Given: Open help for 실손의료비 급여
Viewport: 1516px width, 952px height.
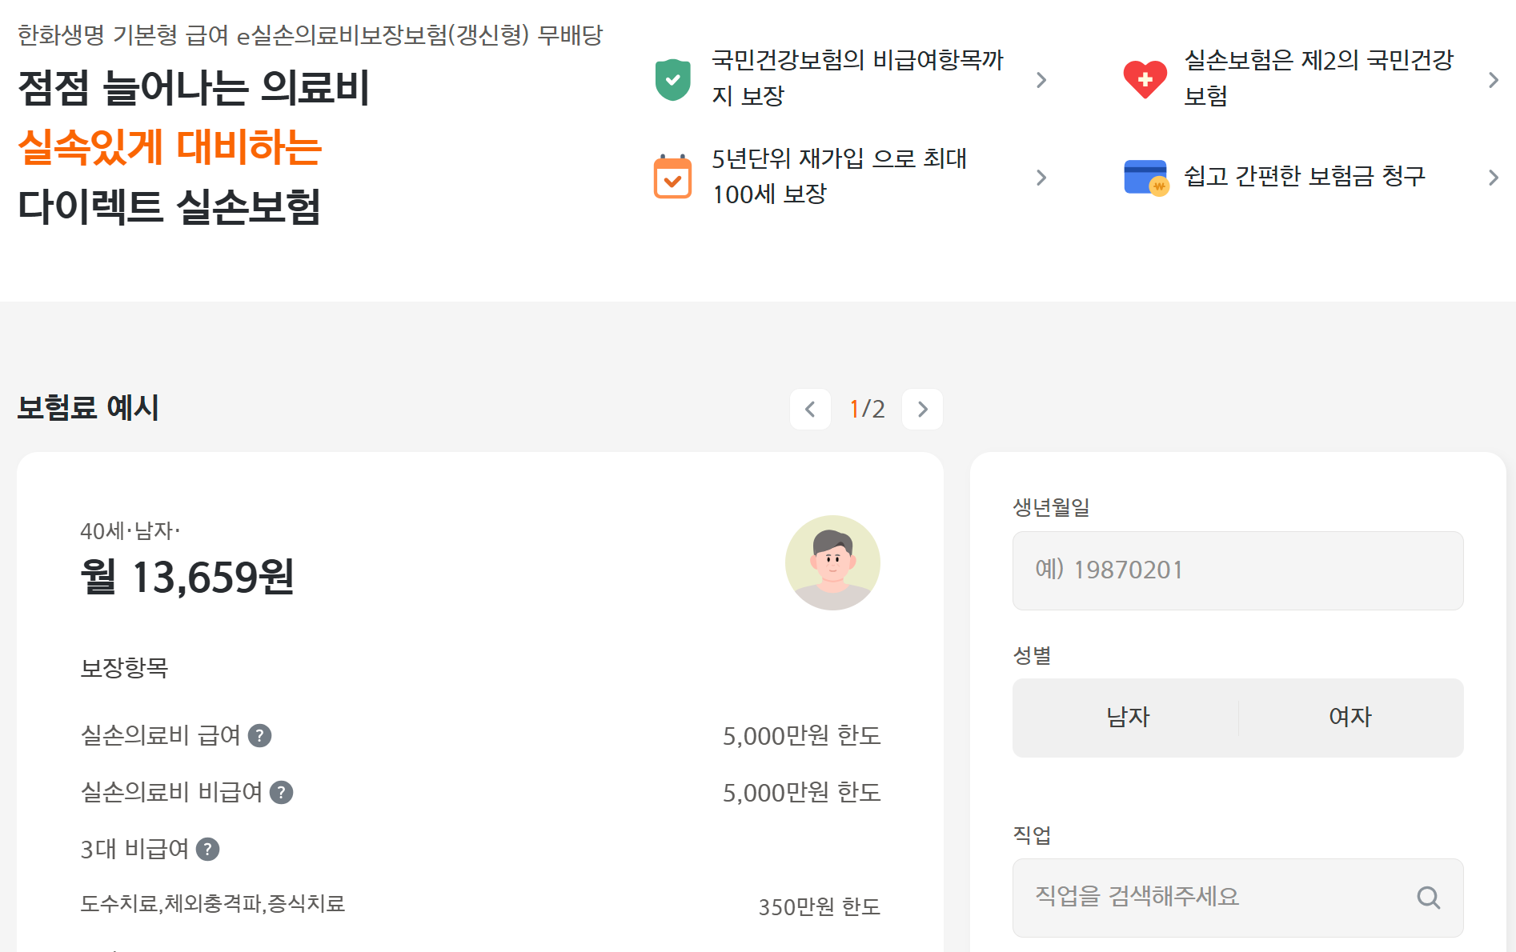Looking at the screenshot, I should coord(259,735).
